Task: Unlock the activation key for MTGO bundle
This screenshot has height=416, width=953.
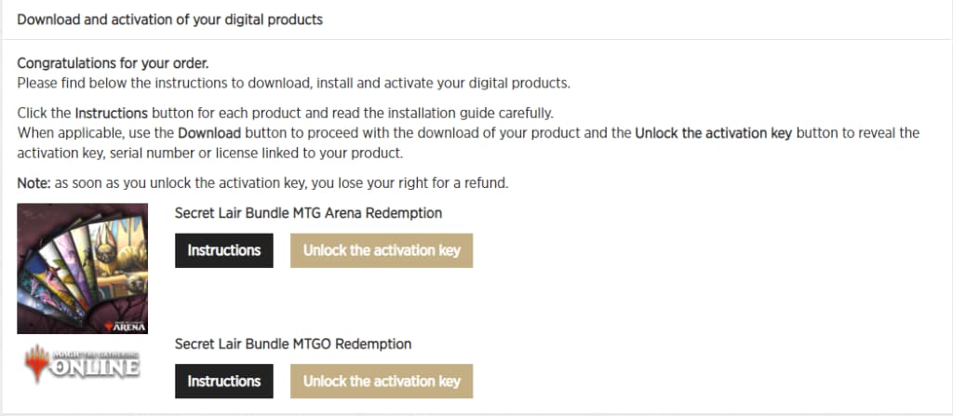Action: click(382, 382)
